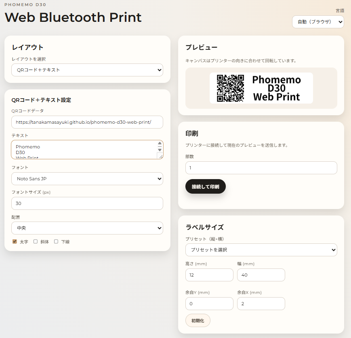Select the 幅 (mm) input field
This screenshot has width=351, height=338.
pos(261,275)
